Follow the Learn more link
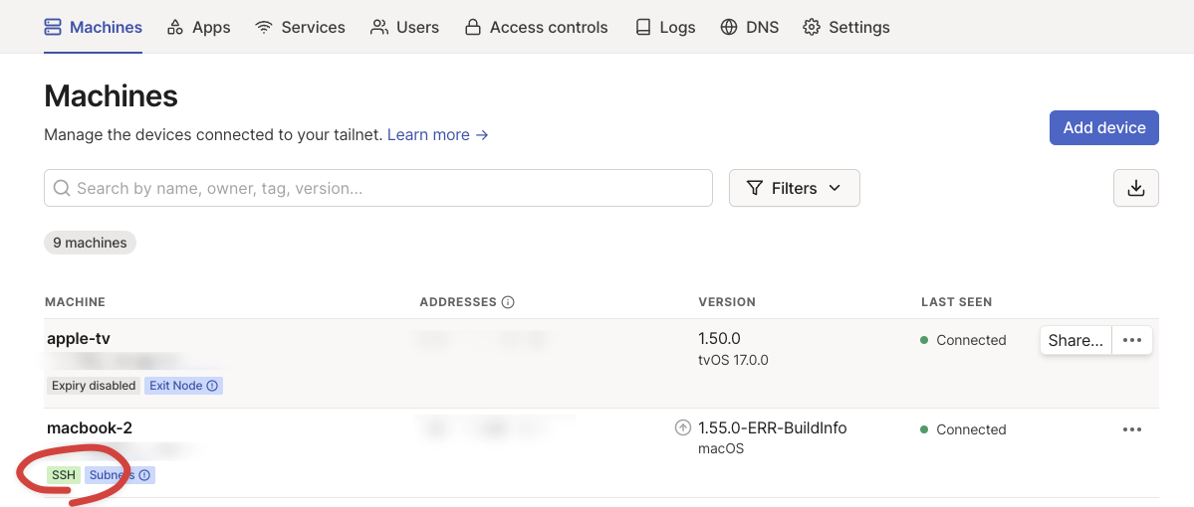1194x507 pixels. coord(437,134)
